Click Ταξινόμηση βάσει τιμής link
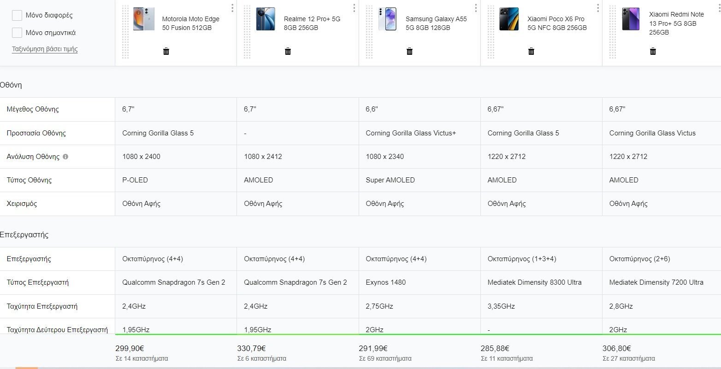This screenshot has width=721, height=369. coord(45,49)
